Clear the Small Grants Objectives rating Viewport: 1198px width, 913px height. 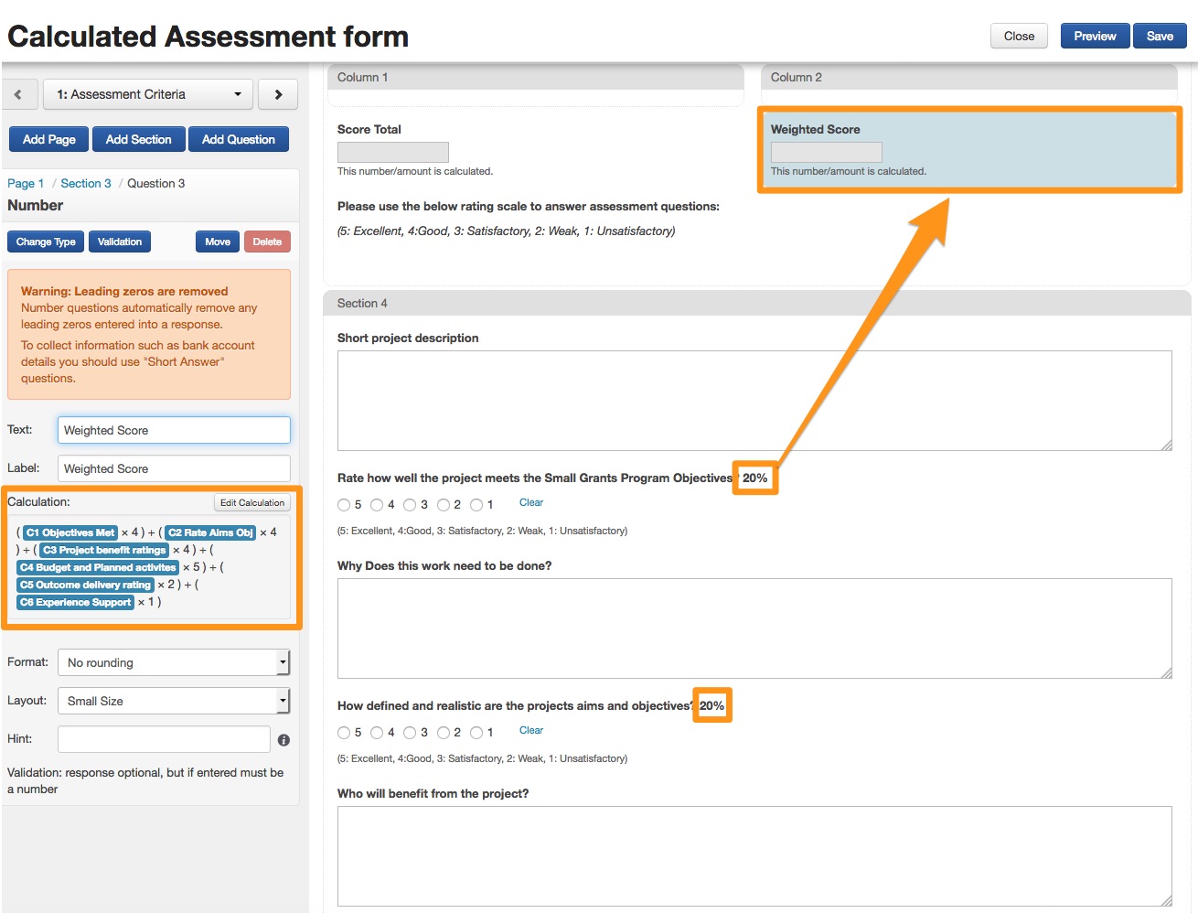(530, 502)
